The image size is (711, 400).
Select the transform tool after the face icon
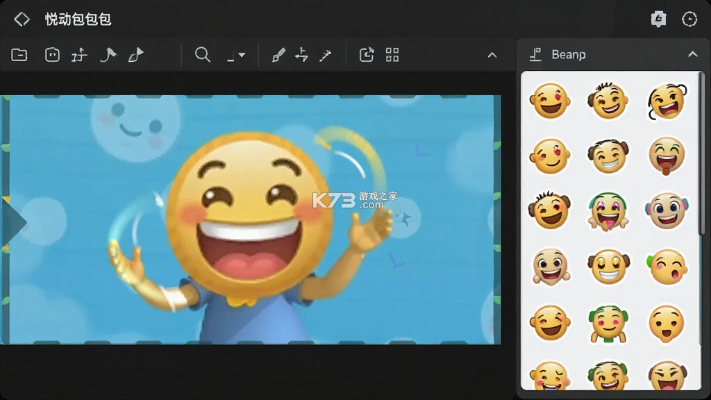point(79,55)
